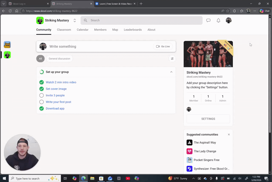Toggle the Set cover image checkmark

(41, 89)
